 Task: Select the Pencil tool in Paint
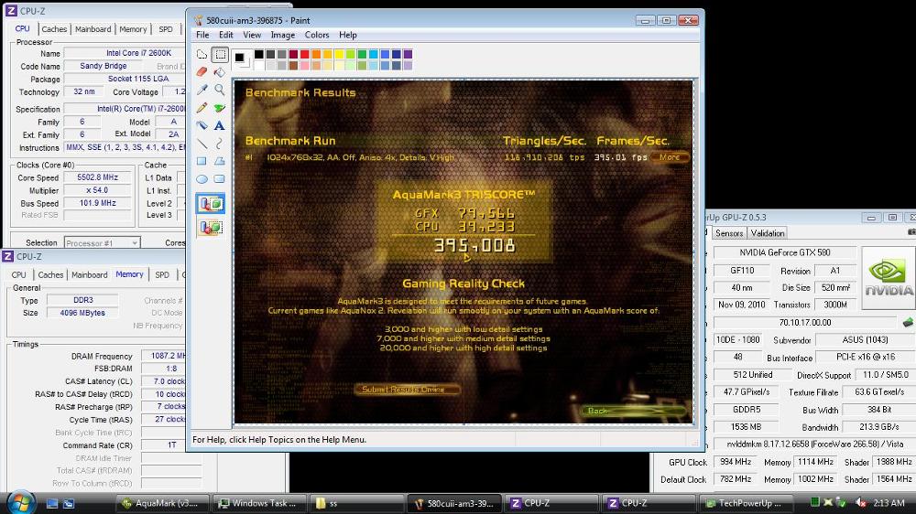tap(202, 108)
